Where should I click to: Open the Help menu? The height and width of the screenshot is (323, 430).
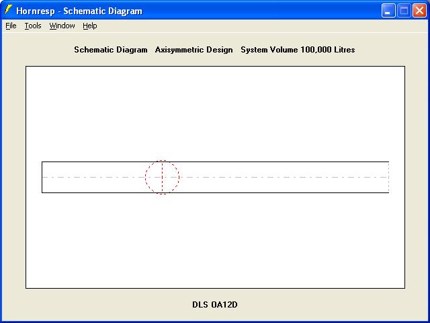point(90,26)
